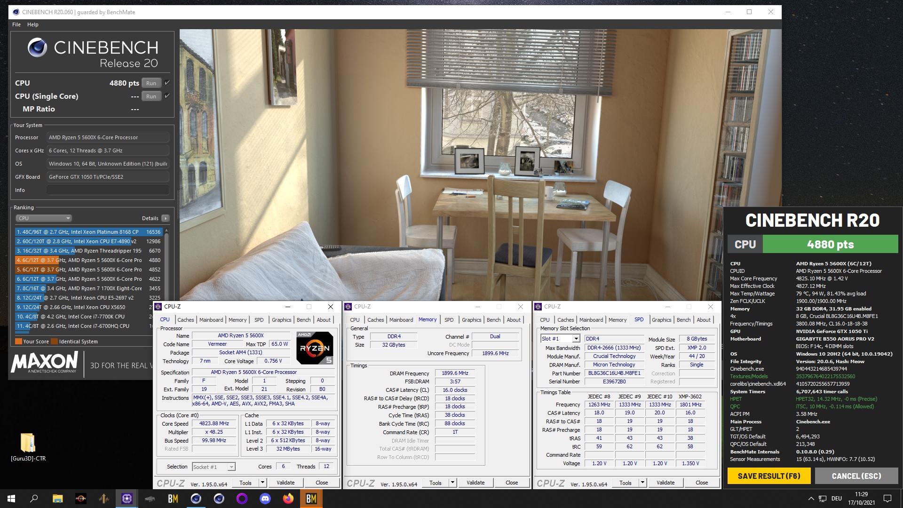Click the DEU keyboard language indicator
This screenshot has height=508, width=903.
(x=837, y=499)
